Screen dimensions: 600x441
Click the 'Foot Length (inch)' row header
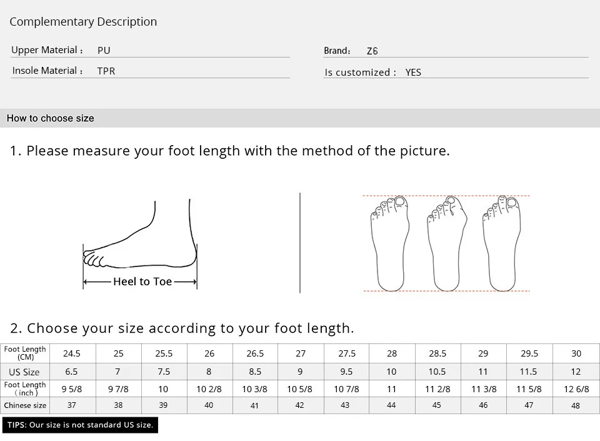tap(26, 388)
